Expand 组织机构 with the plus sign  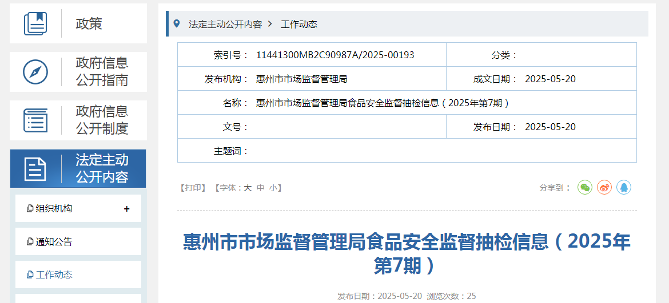pyautogui.click(x=126, y=209)
